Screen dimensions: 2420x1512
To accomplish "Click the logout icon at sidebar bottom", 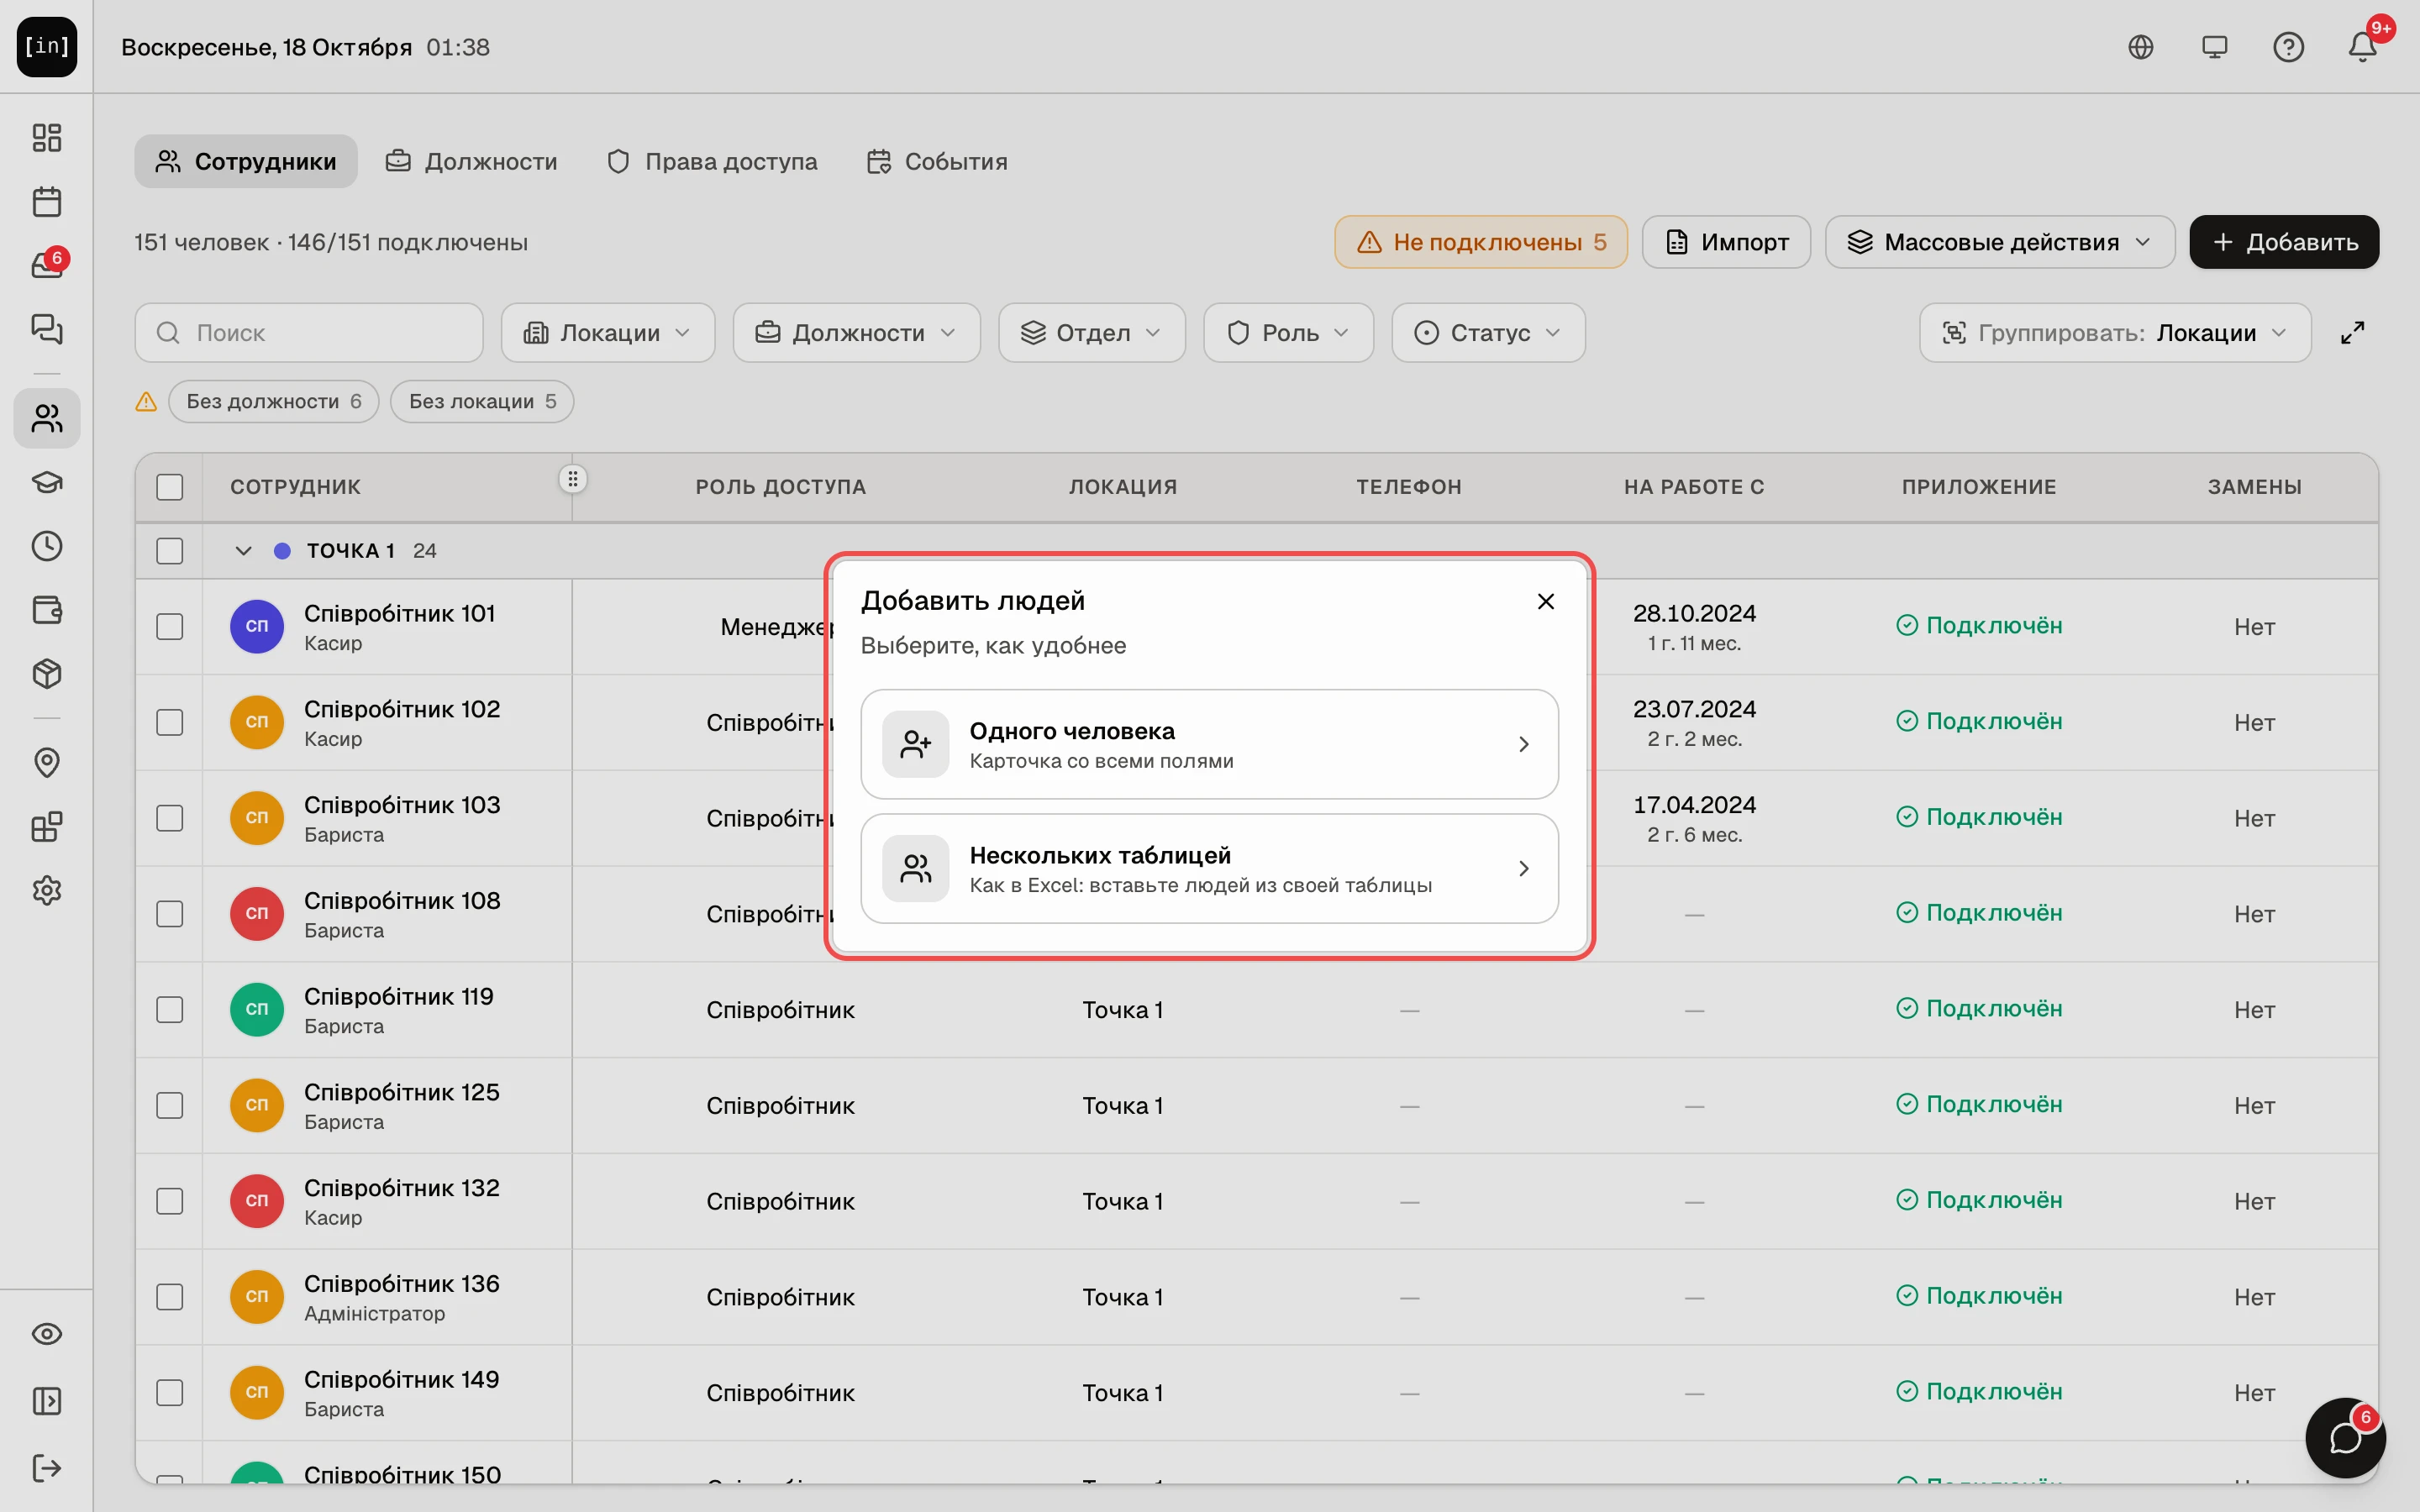I will point(47,1468).
